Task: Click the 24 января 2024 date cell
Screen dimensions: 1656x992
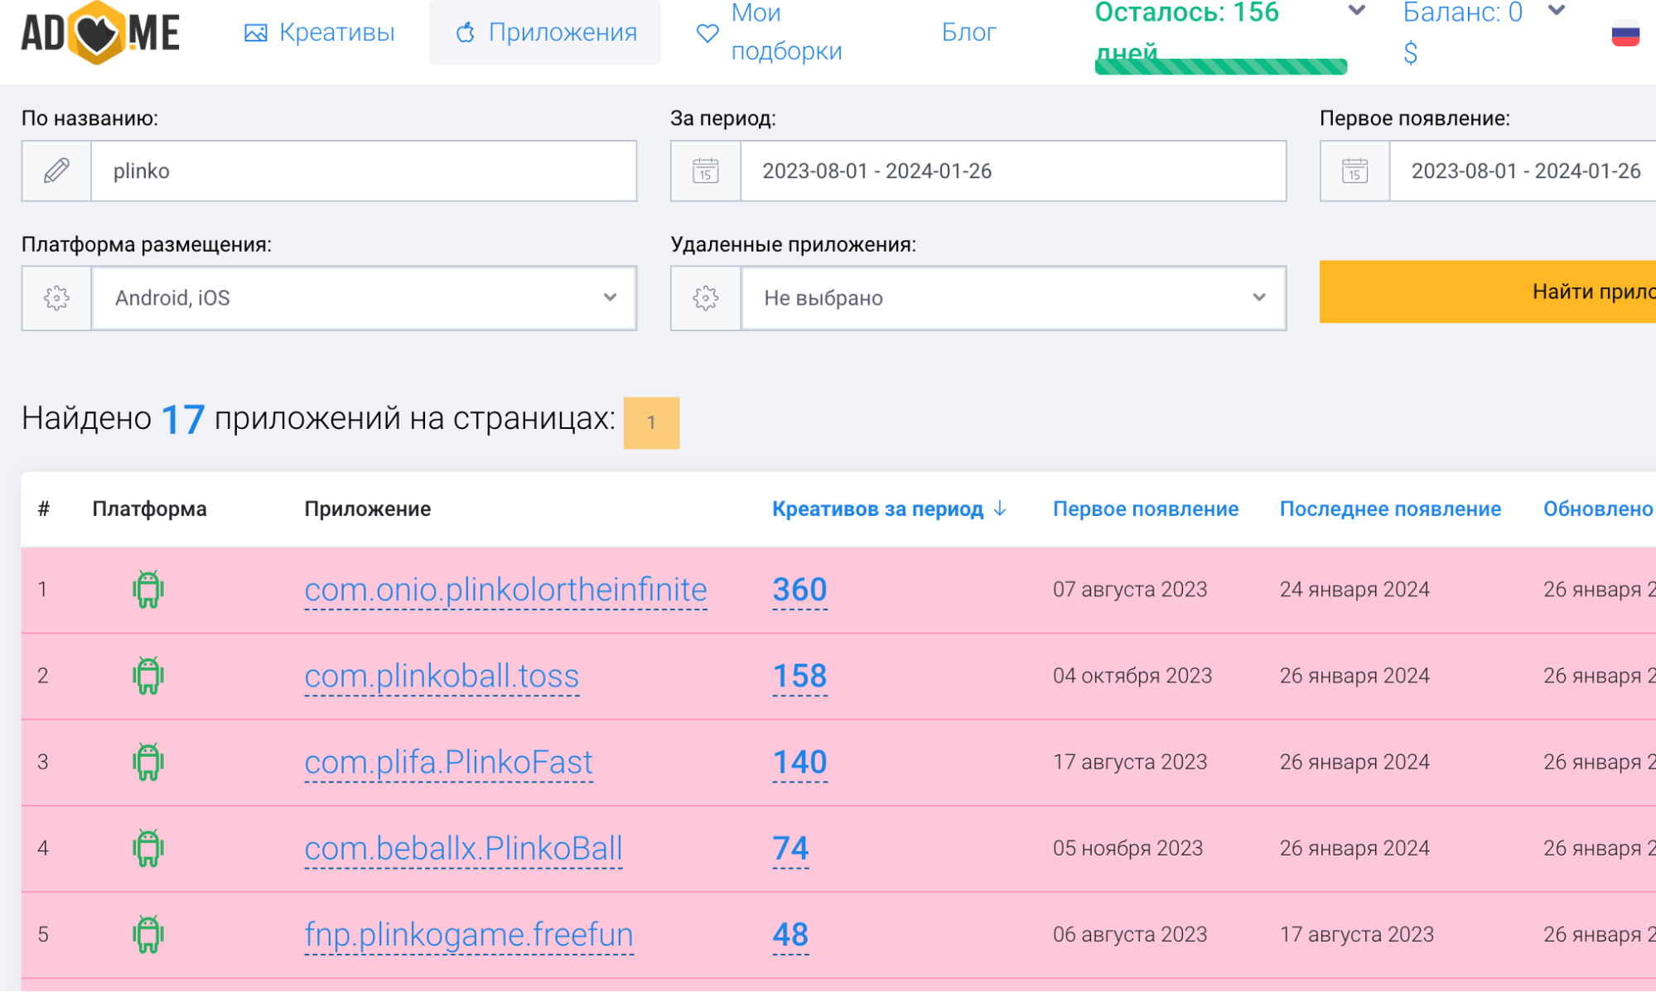Action: coord(1354,590)
